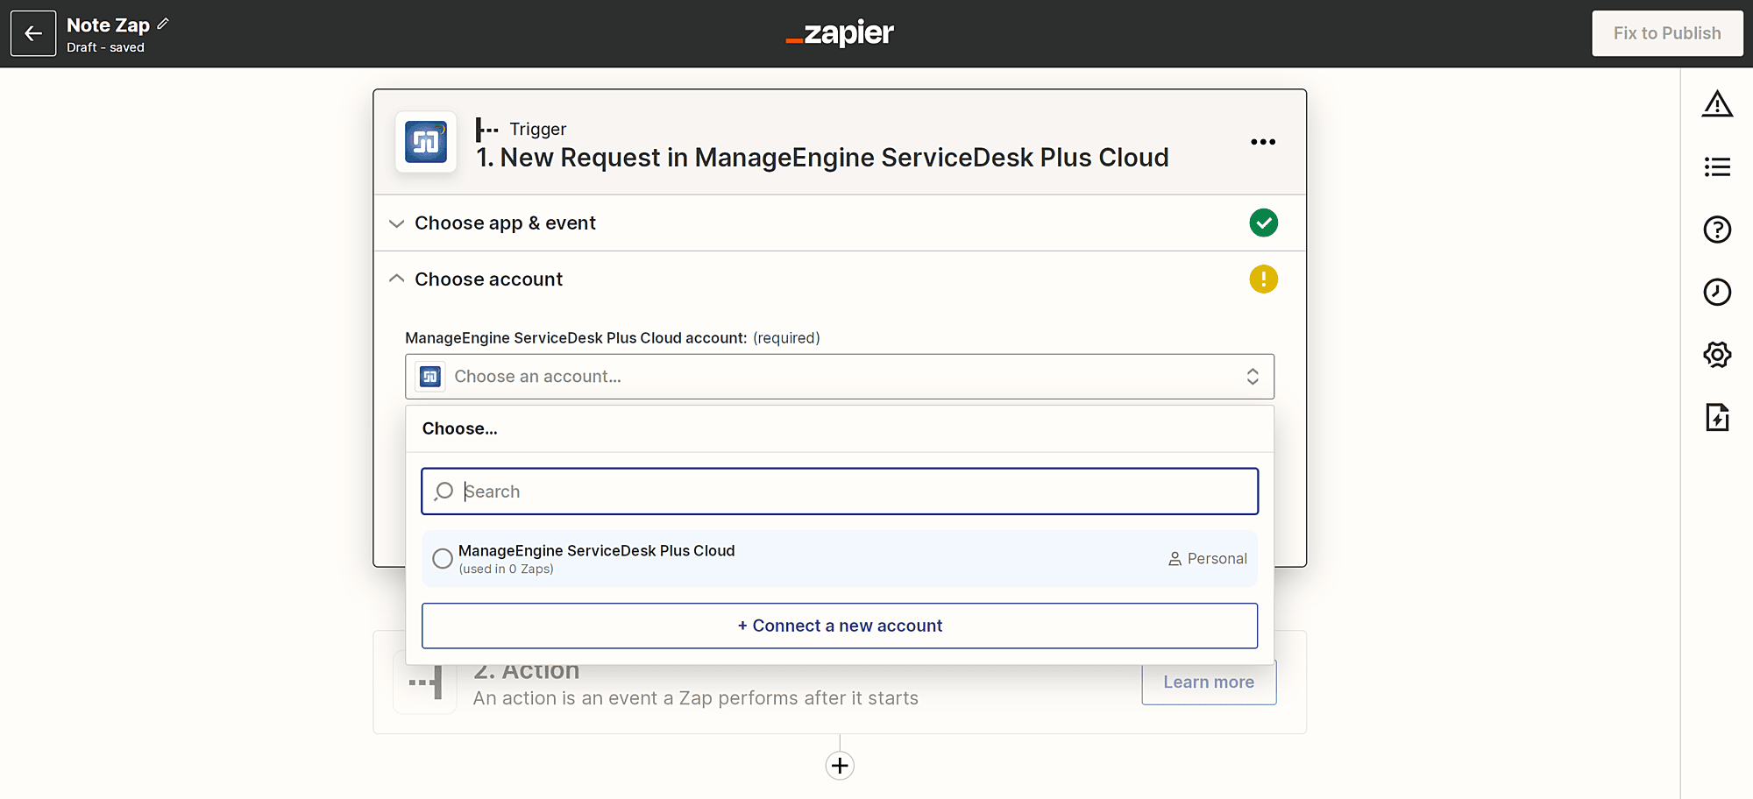This screenshot has height=799, width=1753.
Task: Select ManageEngine ServiceDesk Plus Cloud account radio
Action: click(x=443, y=558)
